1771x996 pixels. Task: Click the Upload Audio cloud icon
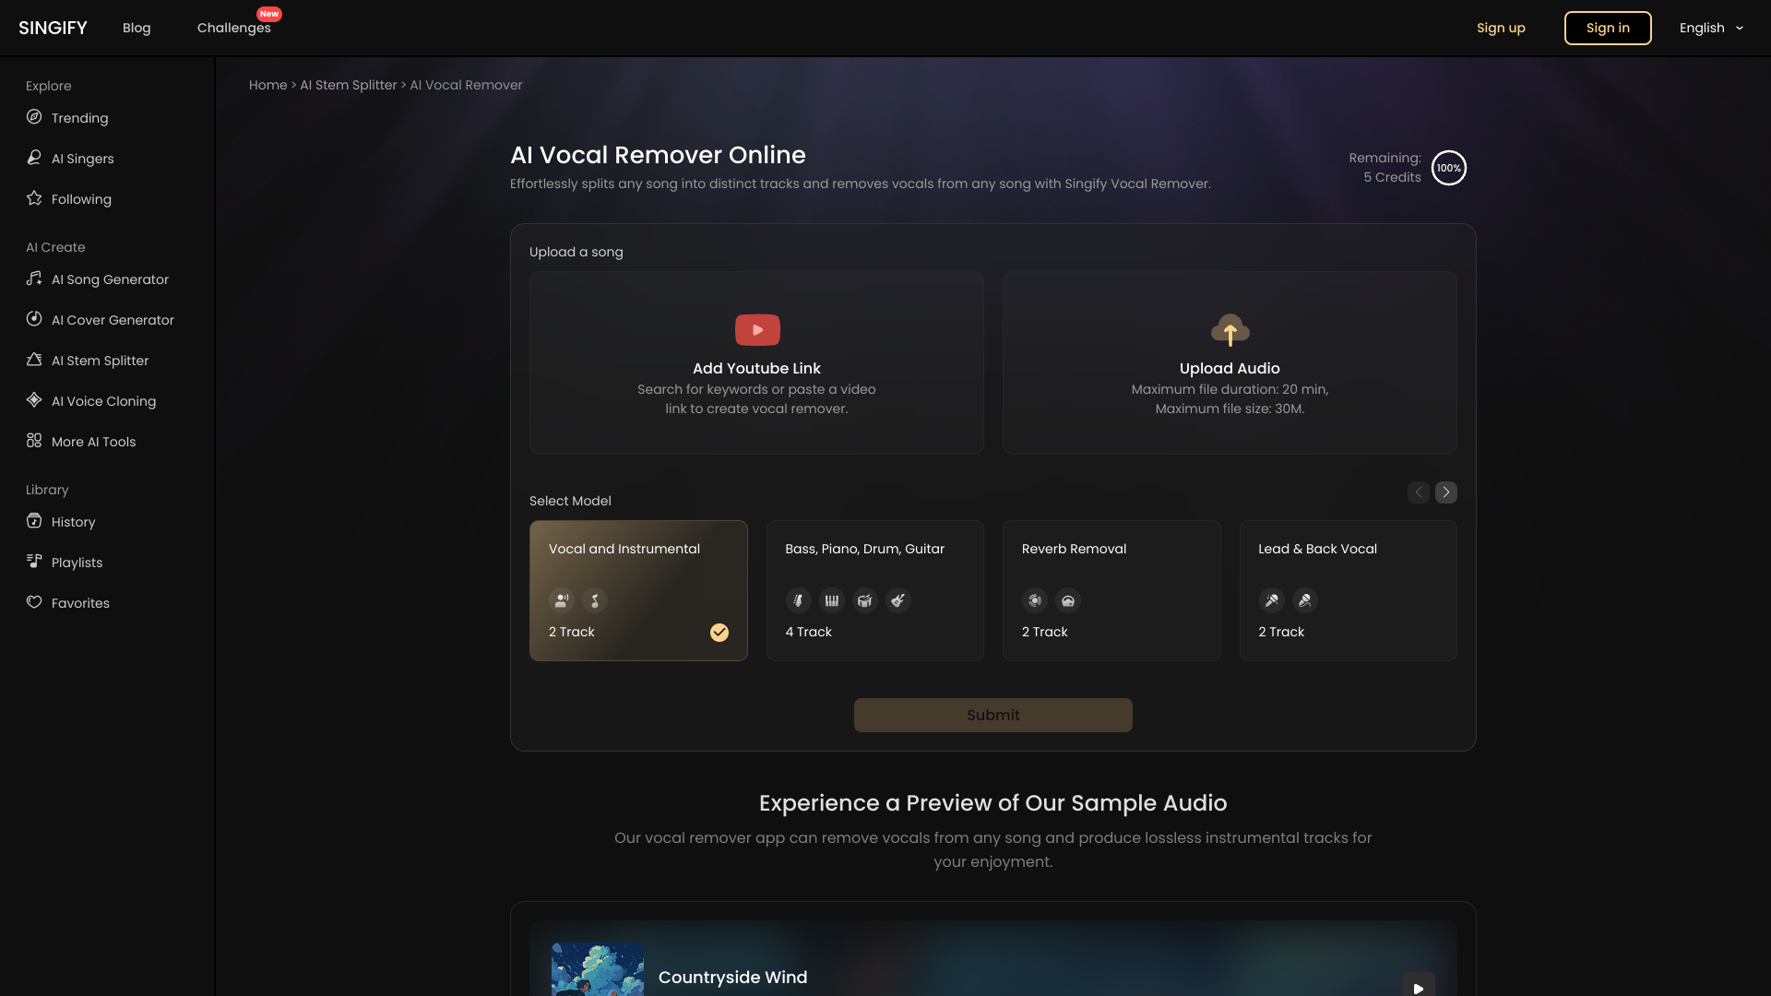click(x=1230, y=330)
